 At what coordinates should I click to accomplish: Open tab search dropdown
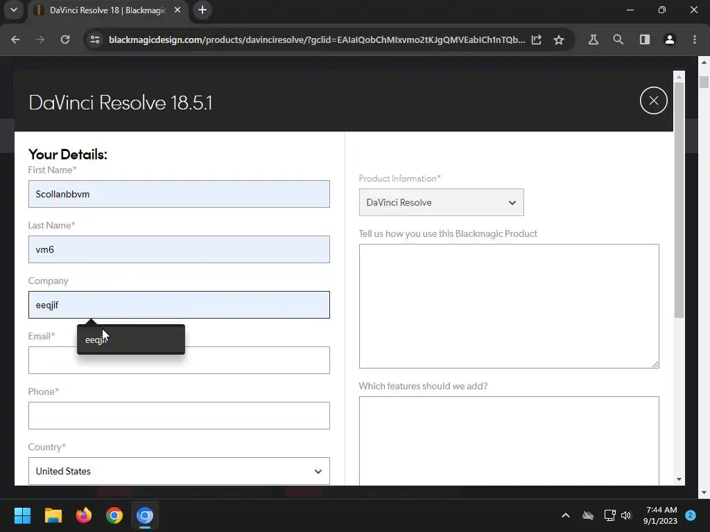point(14,10)
